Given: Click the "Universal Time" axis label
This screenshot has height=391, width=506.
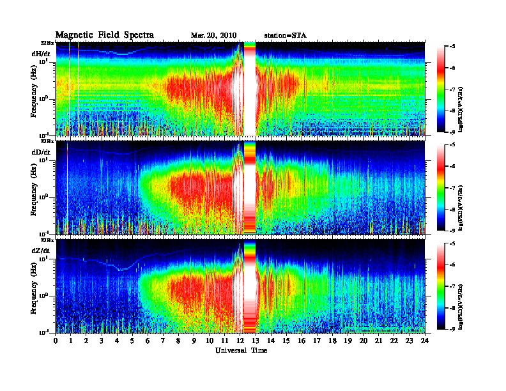Looking at the screenshot, I should (x=241, y=350).
